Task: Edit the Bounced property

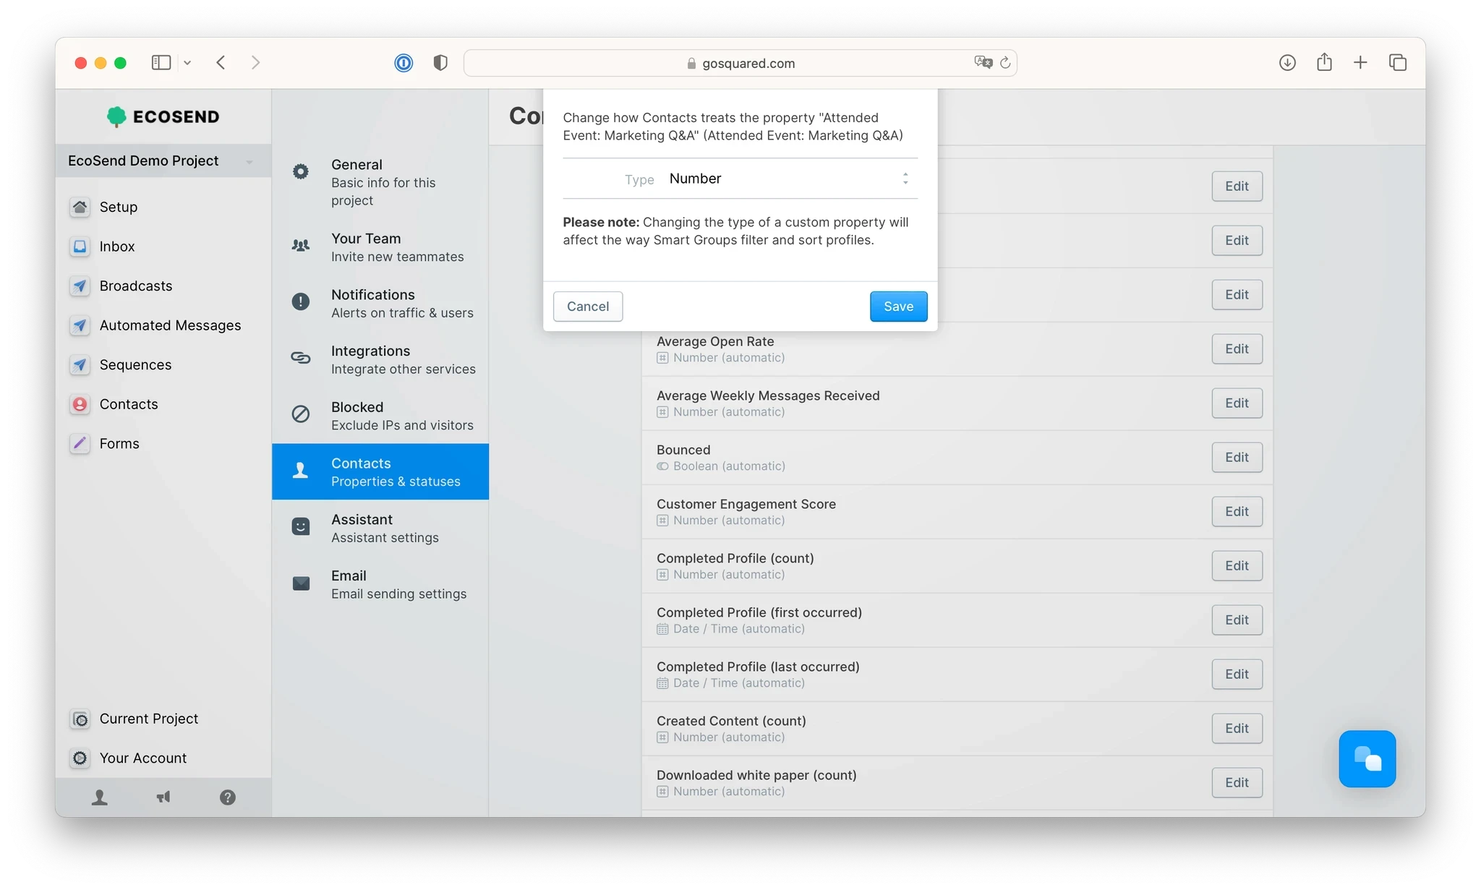Action: [1236, 457]
